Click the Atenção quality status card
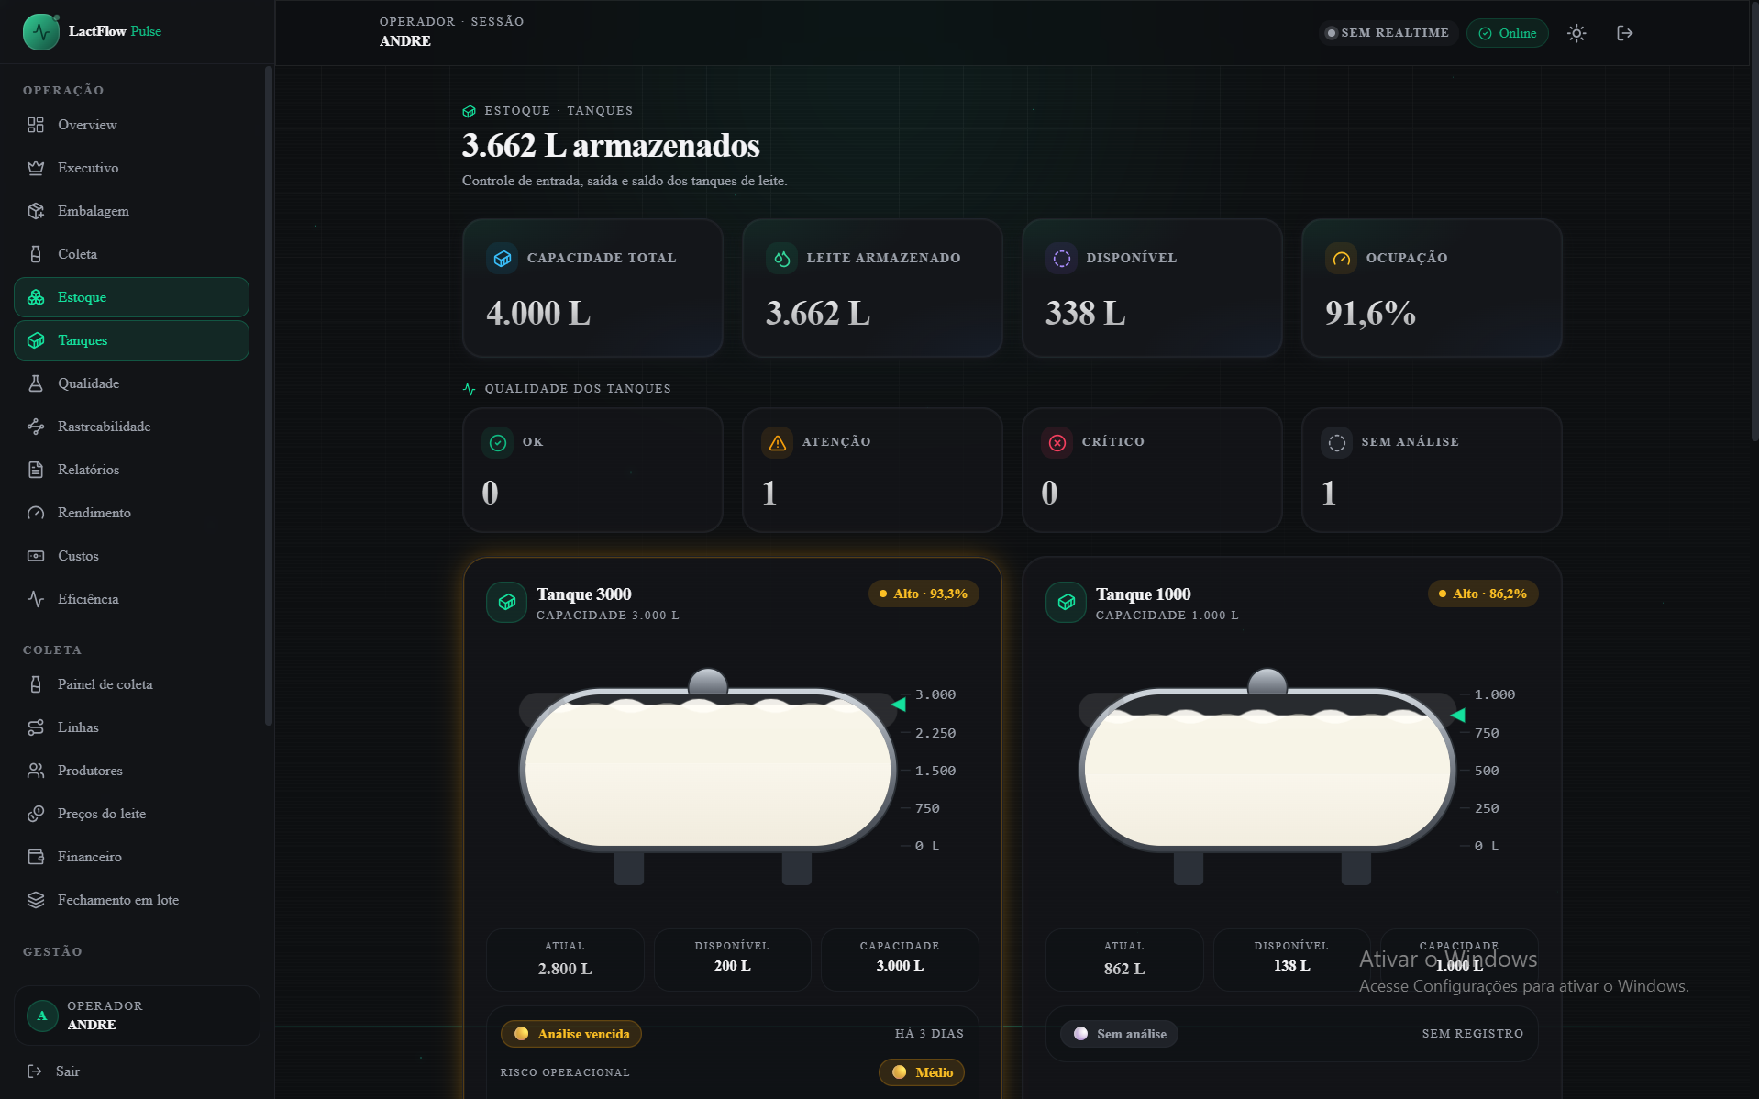This screenshot has width=1759, height=1099. [x=872, y=470]
